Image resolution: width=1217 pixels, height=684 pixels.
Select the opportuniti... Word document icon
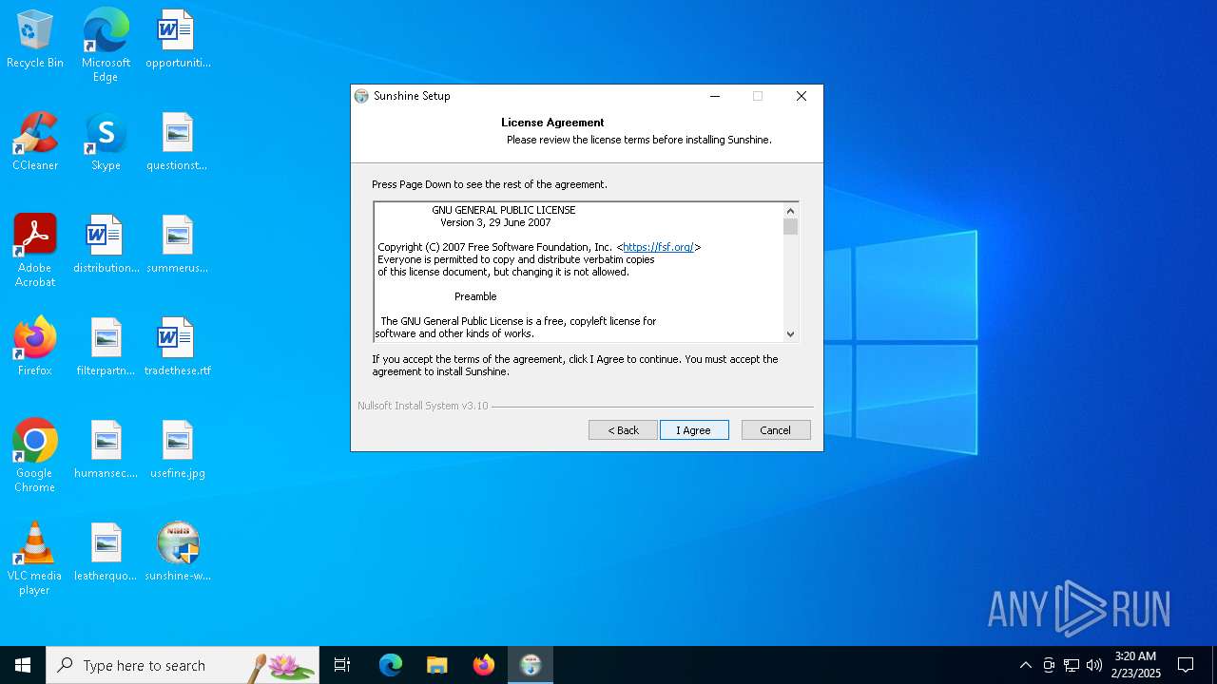pos(178,39)
